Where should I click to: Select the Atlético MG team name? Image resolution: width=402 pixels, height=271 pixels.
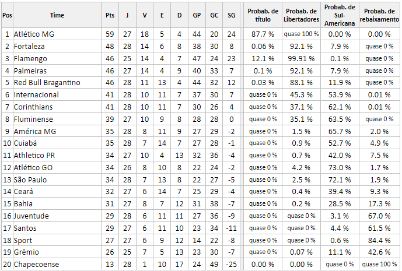click(x=34, y=34)
